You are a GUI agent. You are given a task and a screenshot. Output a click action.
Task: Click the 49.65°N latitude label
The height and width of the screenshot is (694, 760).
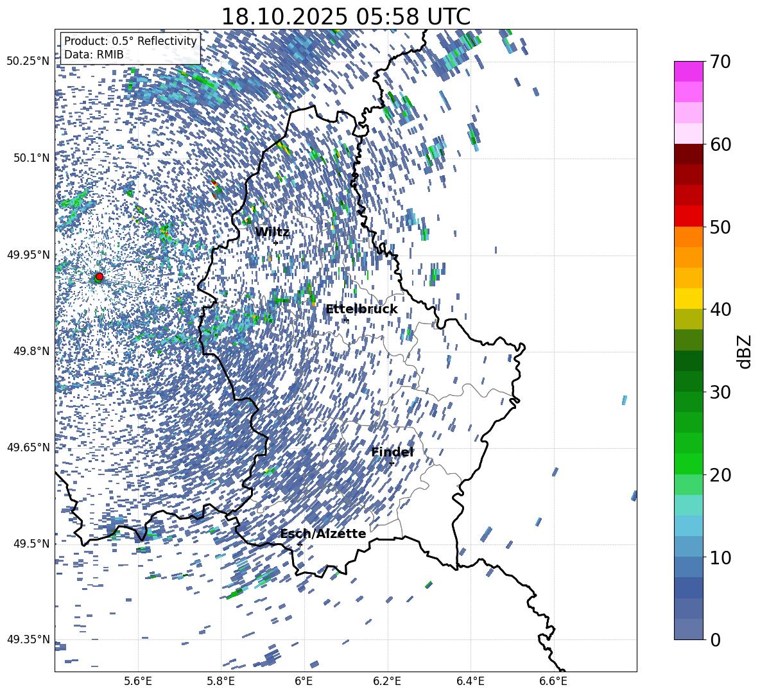pos(28,447)
